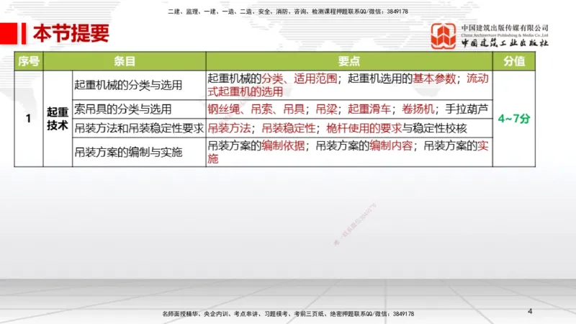
Task: Click the red publisher logo icon
Action: coord(444,35)
